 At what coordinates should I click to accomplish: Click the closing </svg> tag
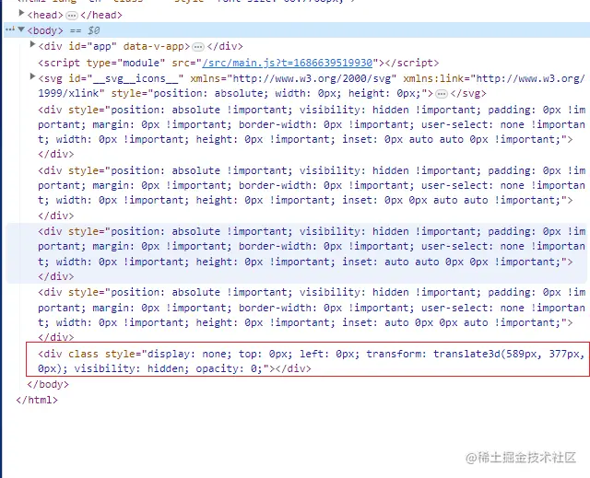coord(468,93)
